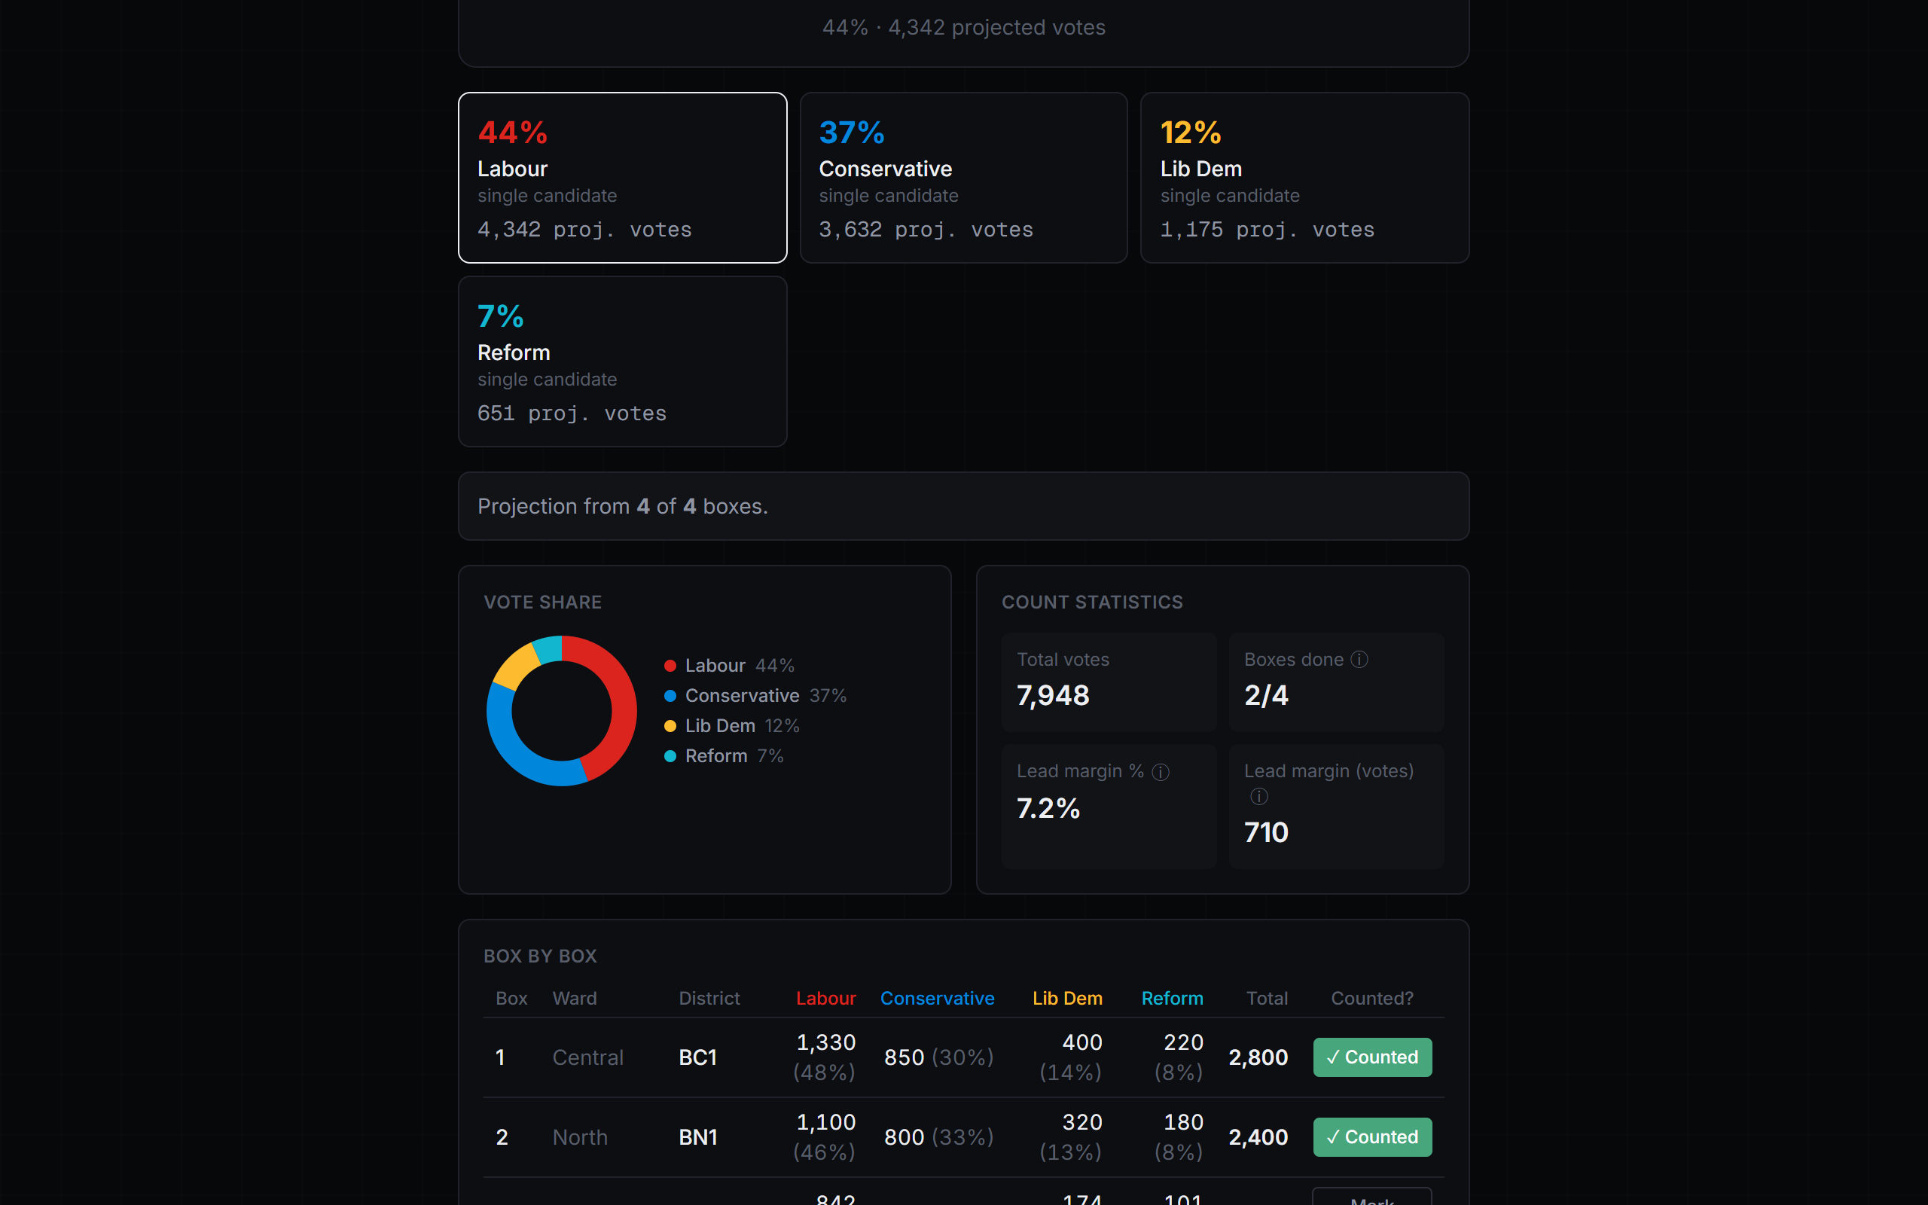Click Conservative 37% legend entry
This screenshot has height=1205, width=1928.
pyautogui.click(x=755, y=696)
